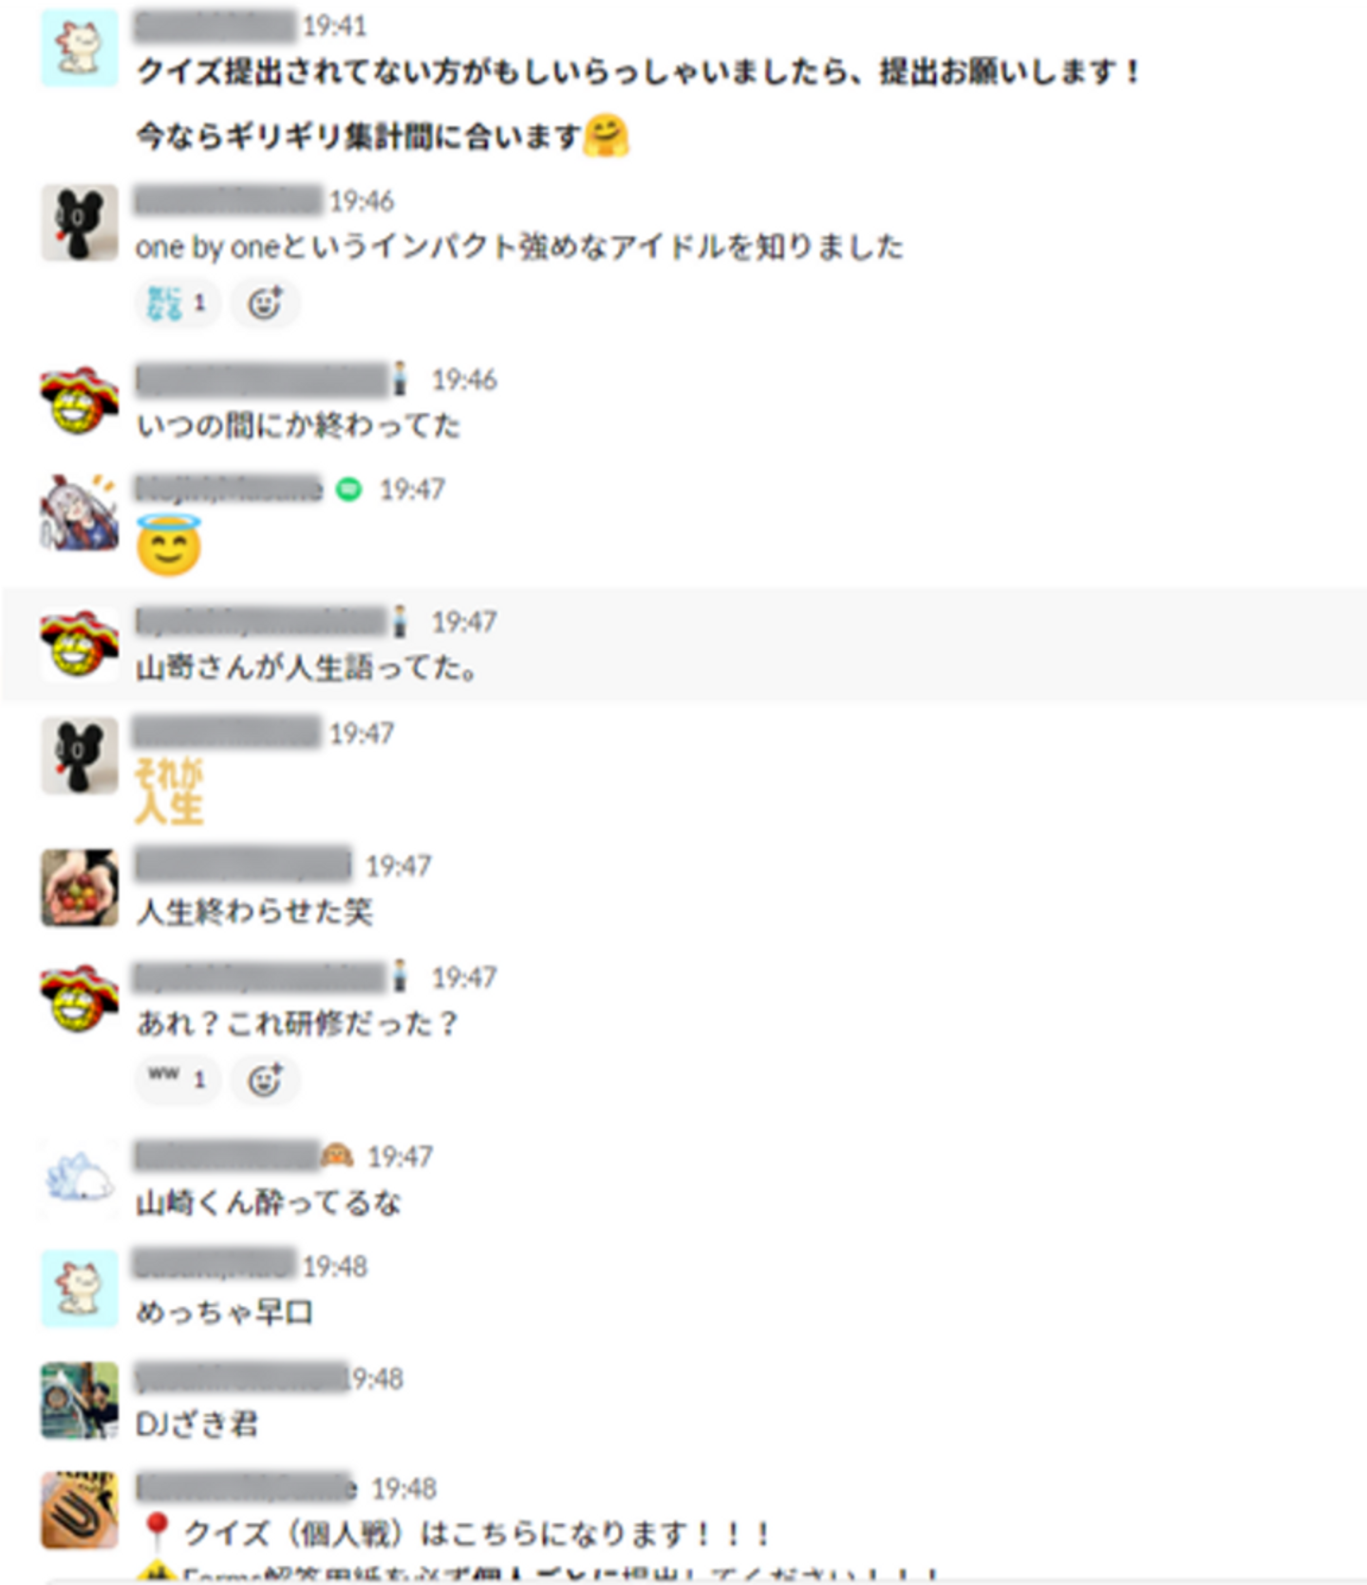Open the paperclip avatar on the quiz announcement
1367x1585 pixels.
point(80,1510)
